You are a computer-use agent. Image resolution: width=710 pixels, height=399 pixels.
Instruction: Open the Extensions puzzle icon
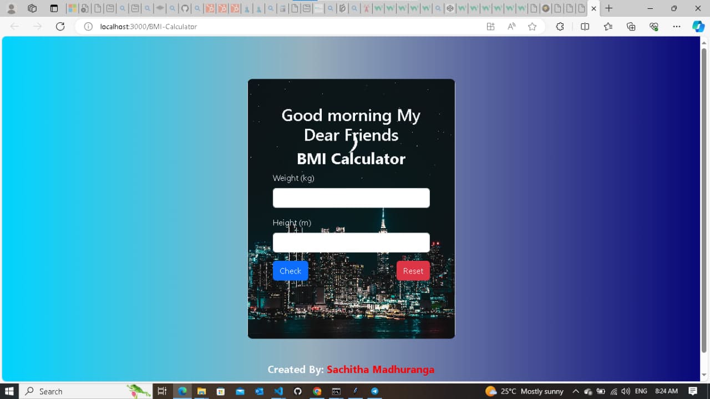[560, 27]
